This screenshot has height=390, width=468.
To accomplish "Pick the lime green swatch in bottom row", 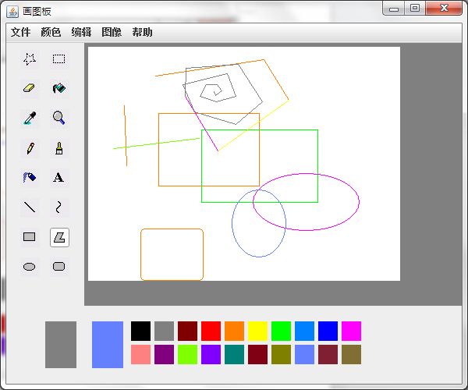I will coord(187,354).
